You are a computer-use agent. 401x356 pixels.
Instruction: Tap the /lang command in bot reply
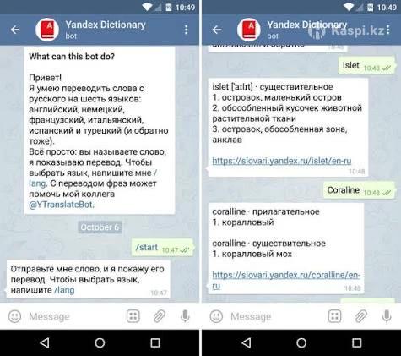coord(64,290)
